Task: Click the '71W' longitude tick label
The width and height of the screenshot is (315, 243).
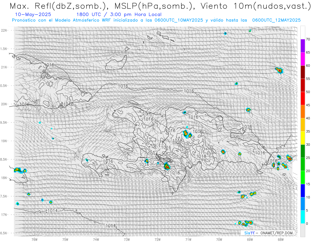Action: pos(188,239)
